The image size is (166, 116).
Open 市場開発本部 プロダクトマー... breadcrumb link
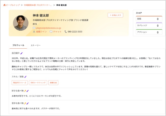click(38, 5)
